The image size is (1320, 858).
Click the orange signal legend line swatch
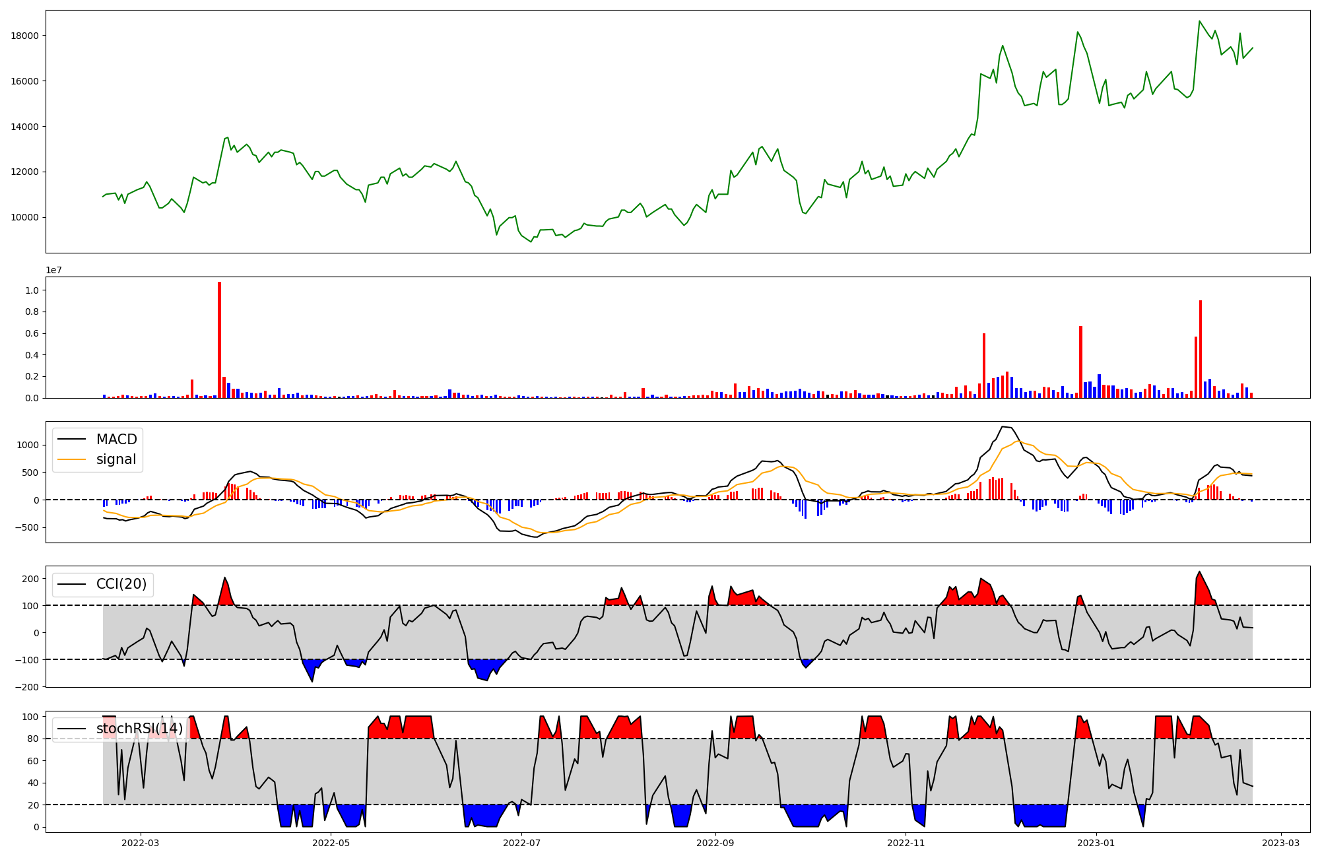click(x=72, y=459)
